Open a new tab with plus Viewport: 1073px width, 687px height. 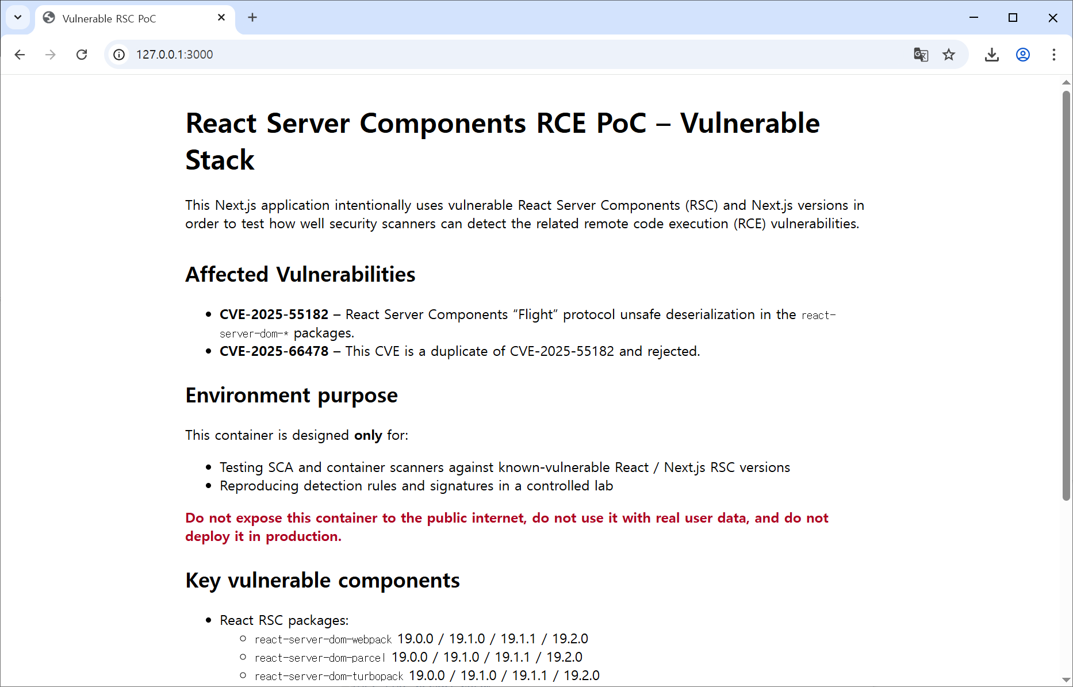coord(252,18)
